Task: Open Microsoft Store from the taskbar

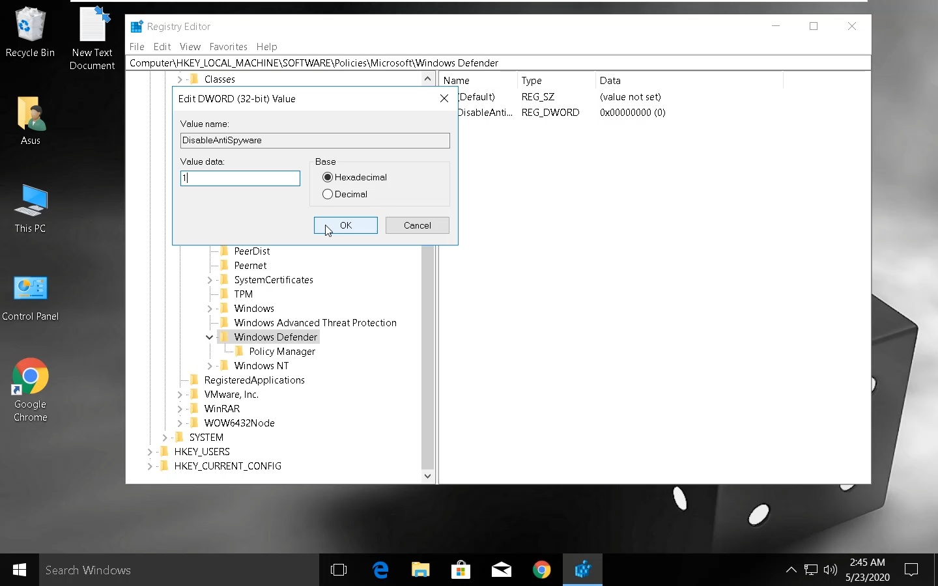Action: [x=461, y=570]
